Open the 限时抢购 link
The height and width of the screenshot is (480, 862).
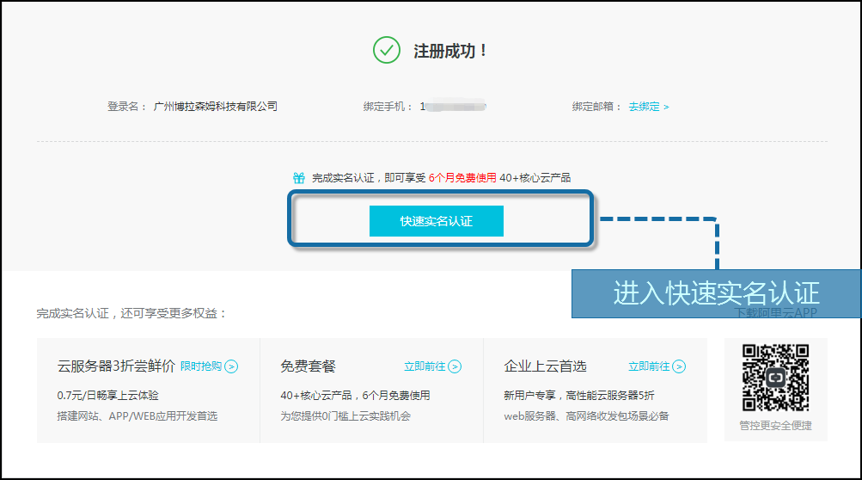201,366
